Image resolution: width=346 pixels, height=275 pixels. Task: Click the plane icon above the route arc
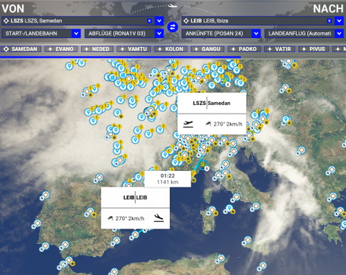[x=173, y=6]
